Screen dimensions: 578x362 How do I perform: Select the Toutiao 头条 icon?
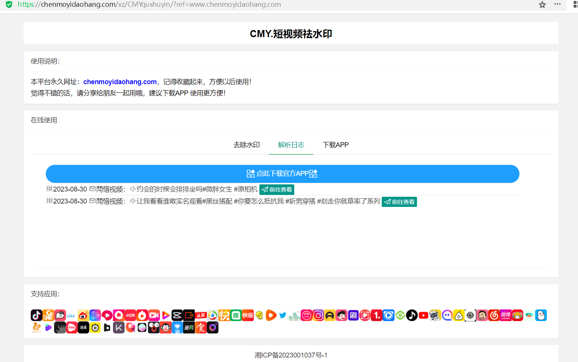pyautogui.click(x=201, y=315)
